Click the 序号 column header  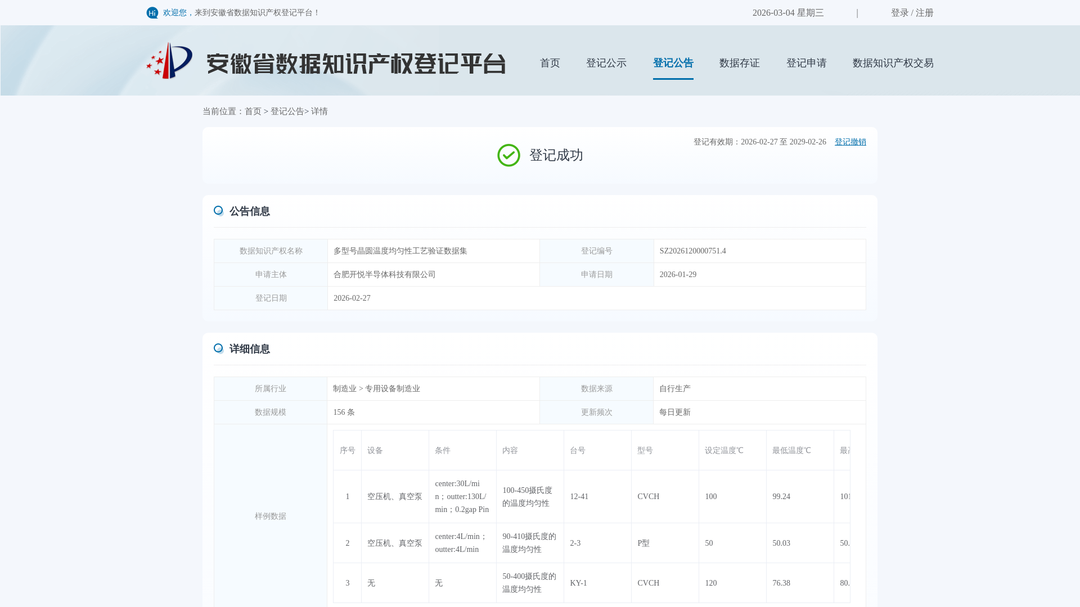[347, 451]
